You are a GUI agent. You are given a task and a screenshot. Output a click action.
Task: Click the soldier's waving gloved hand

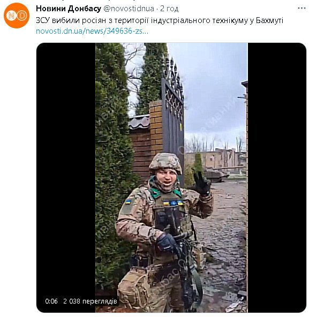pyautogui.click(x=202, y=184)
